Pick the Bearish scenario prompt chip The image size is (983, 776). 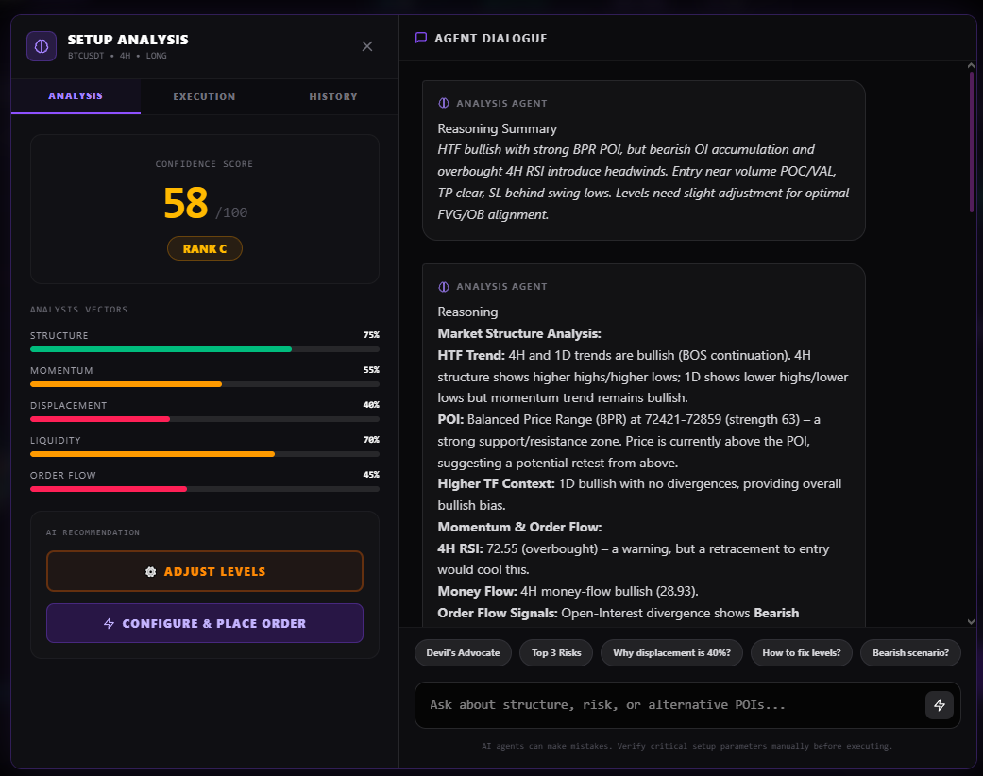coord(910,653)
